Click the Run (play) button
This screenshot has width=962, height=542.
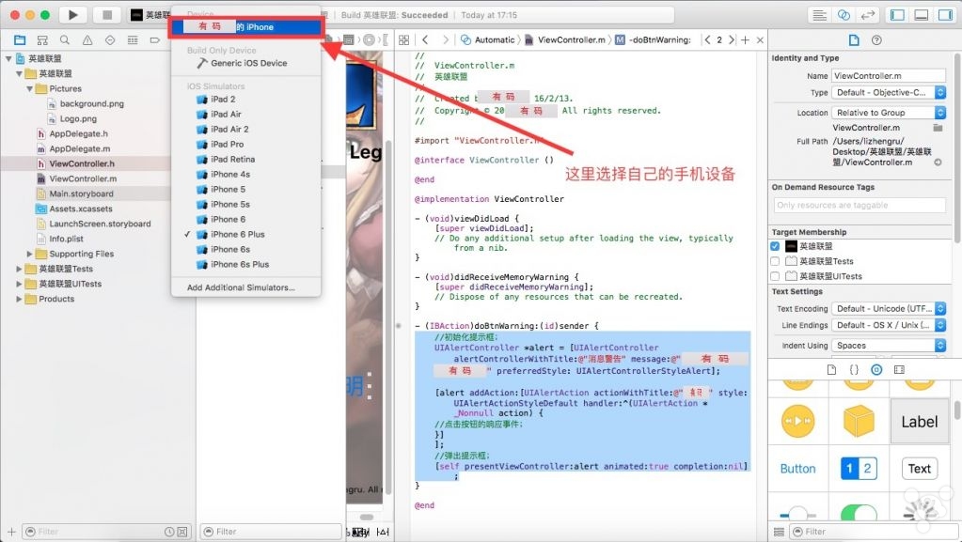(72, 15)
